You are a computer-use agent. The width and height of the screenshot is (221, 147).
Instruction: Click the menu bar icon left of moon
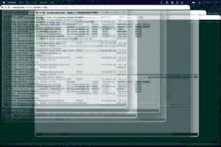pyautogui.click(x=177, y=3)
